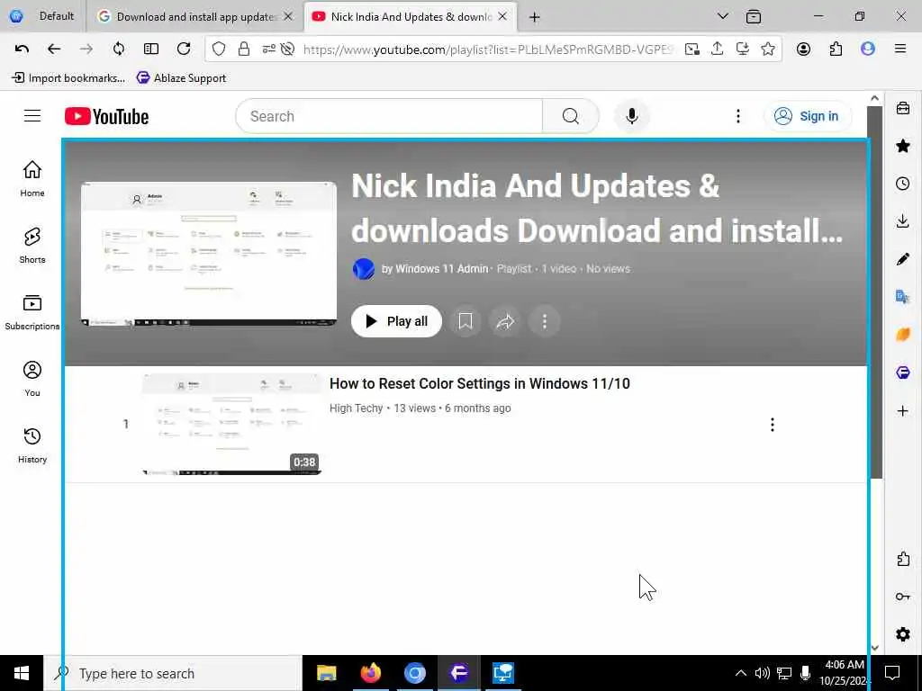Save playlist with the bookmark icon
922x691 pixels.
[466, 321]
